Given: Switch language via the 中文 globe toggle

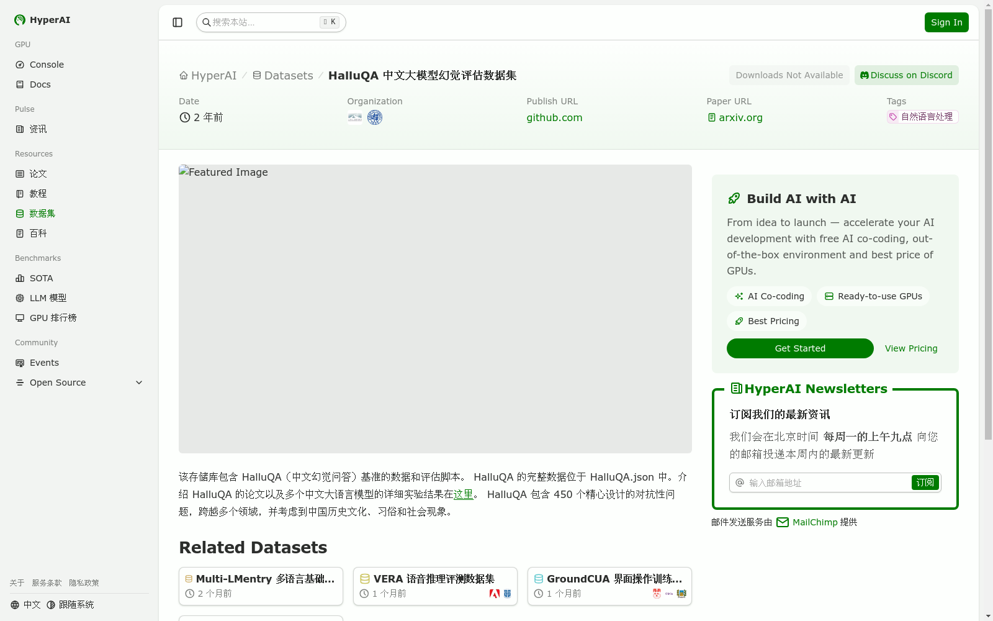Looking at the screenshot, I should [26, 604].
